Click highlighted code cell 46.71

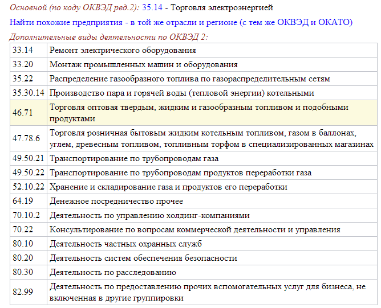click(29, 113)
